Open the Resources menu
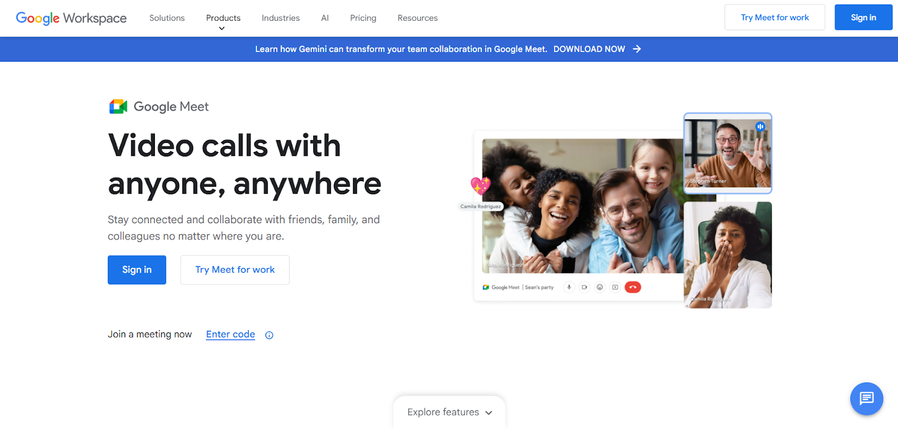 (x=418, y=18)
